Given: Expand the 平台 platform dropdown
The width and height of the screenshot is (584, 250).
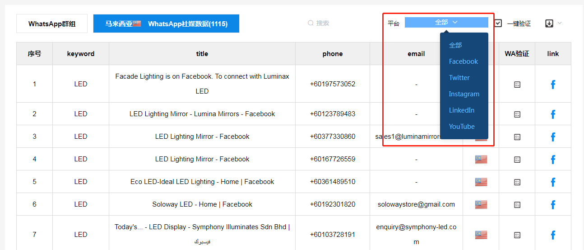Looking at the screenshot, I should (x=446, y=23).
